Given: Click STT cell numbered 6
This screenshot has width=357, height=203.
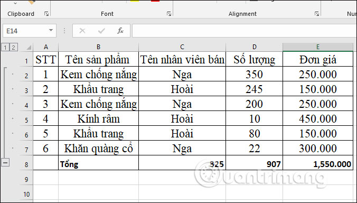Looking at the screenshot, I should pyautogui.click(x=46, y=148).
